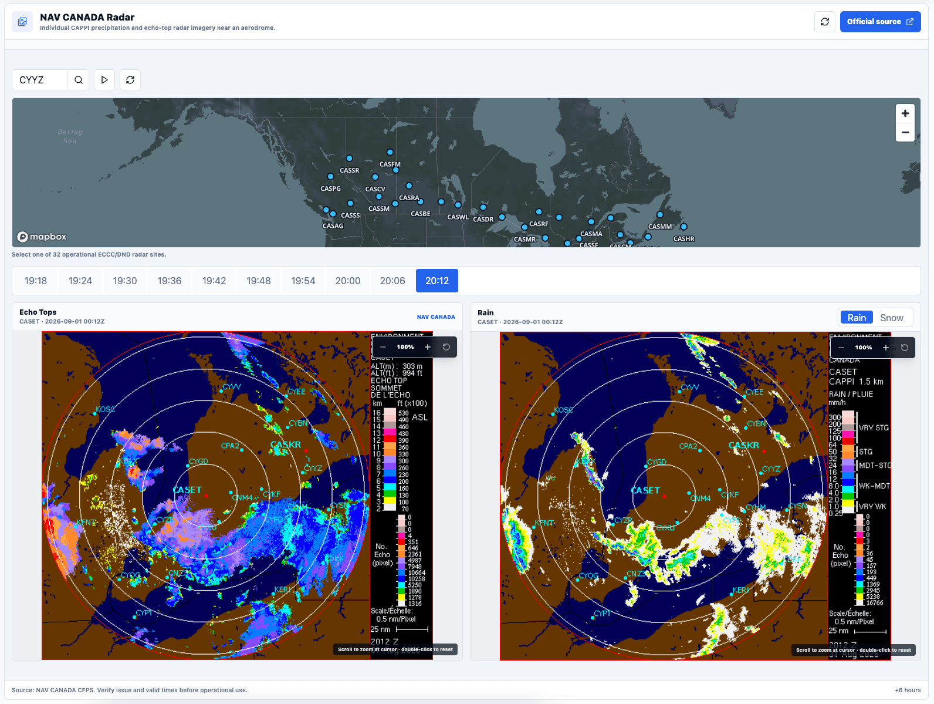The width and height of the screenshot is (934, 704).
Task: Open the Official source link
Action: (x=880, y=22)
